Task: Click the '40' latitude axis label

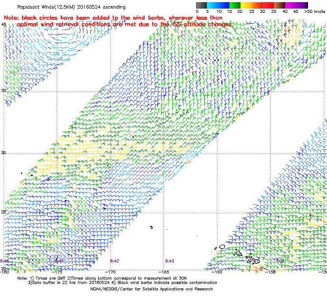Action: pos(3,25)
